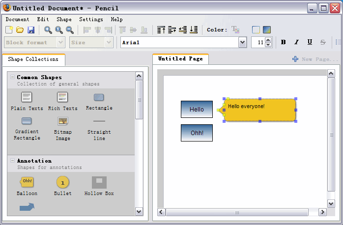The image size is (343, 225).
Task: Select the Balloon annotation shape
Action: tap(27, 186)
